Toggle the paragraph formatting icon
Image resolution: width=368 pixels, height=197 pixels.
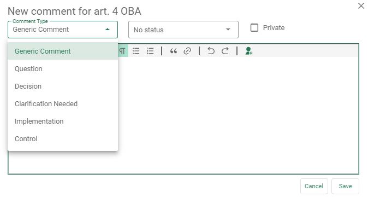(123, 51)
